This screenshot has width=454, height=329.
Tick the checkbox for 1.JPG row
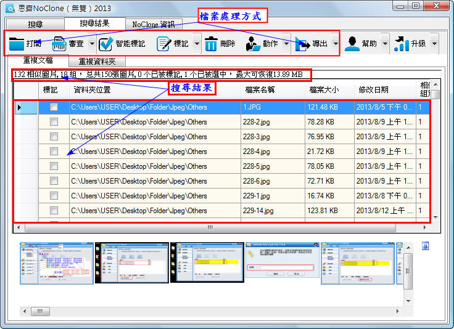(54, 107)
